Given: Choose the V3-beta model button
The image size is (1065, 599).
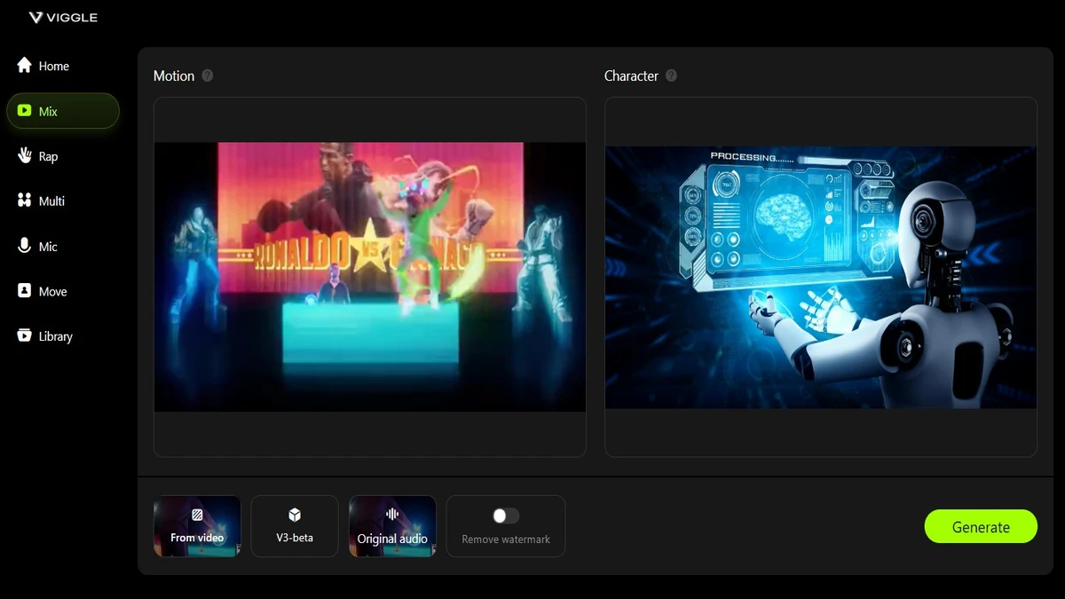Looking at the screenshot, I should 295,526.
